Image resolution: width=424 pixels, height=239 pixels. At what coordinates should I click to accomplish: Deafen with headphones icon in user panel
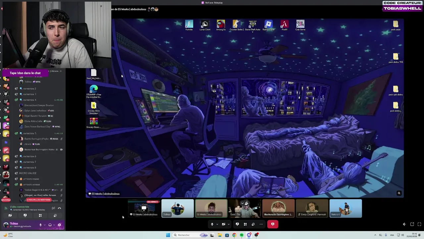click(50, 225)
